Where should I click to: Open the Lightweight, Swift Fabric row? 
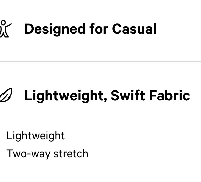click(x=100, y=95)
